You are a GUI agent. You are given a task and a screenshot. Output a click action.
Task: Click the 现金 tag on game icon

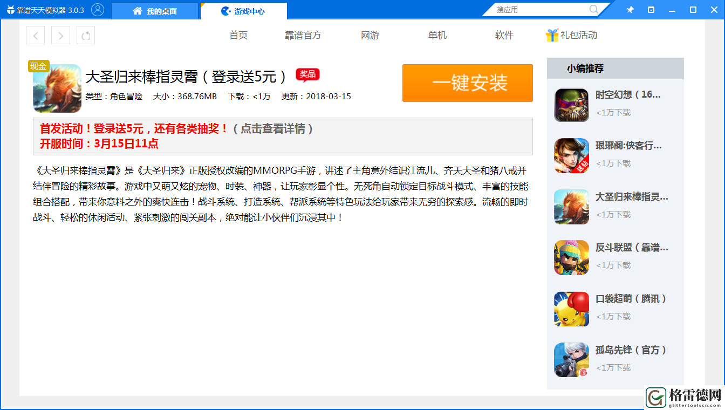pos(38,66)
